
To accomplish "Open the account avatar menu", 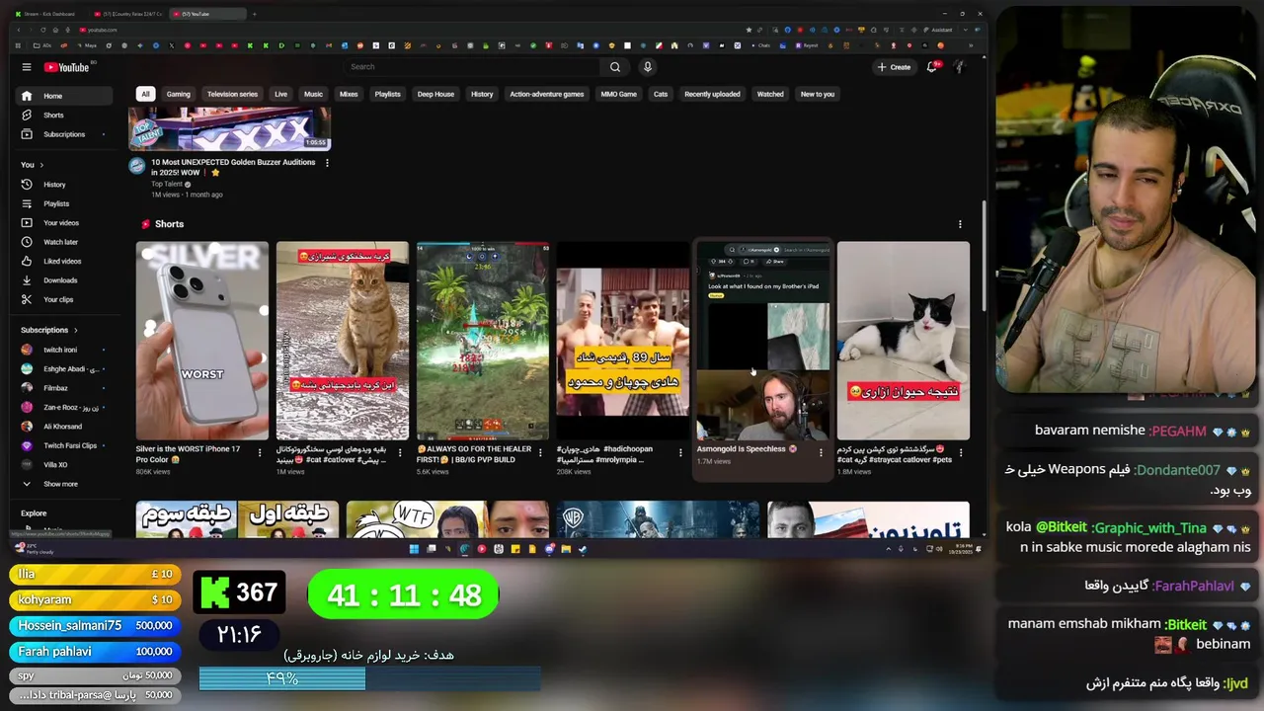I will pos(959,67).
